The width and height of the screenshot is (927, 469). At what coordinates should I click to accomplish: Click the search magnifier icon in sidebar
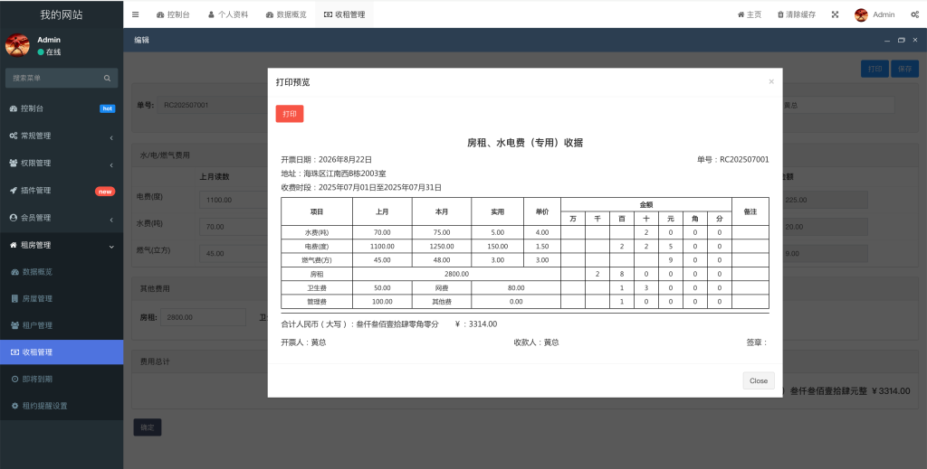tap(107, 78)
